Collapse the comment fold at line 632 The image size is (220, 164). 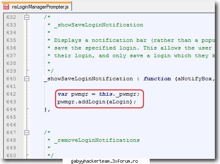(x=27, y=17)
